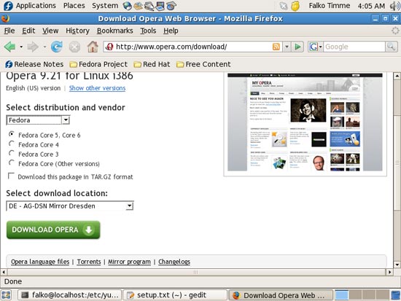Open the Help menu
The width and height of the screenshot is (401, 301).
pos(171,31)
